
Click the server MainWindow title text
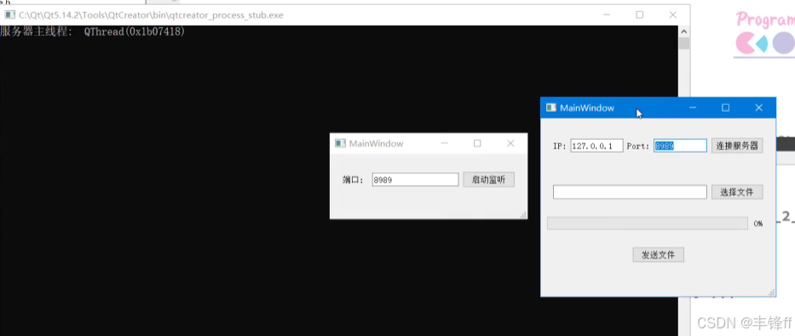[377, 143]
